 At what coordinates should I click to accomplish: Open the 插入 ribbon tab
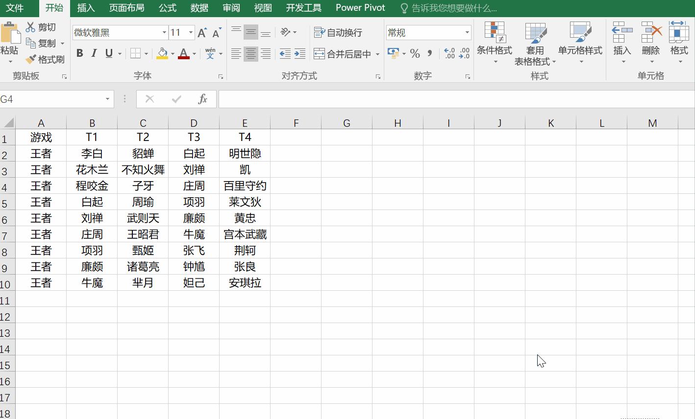click(86, 8)
